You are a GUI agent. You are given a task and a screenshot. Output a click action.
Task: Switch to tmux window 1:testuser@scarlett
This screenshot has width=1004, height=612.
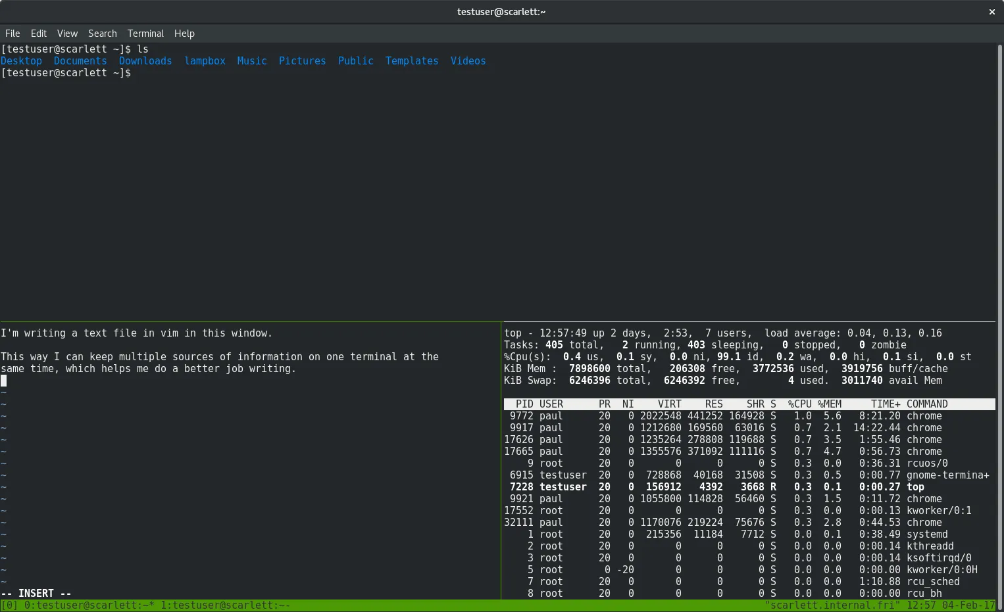tap(217, 605)
